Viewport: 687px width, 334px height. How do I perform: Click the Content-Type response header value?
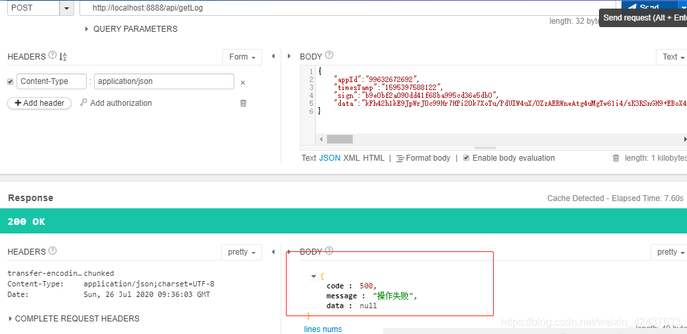149,284
